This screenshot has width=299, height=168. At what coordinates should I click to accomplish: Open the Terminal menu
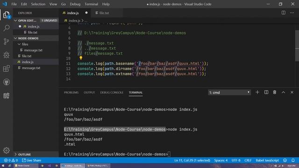click(91, 4)
